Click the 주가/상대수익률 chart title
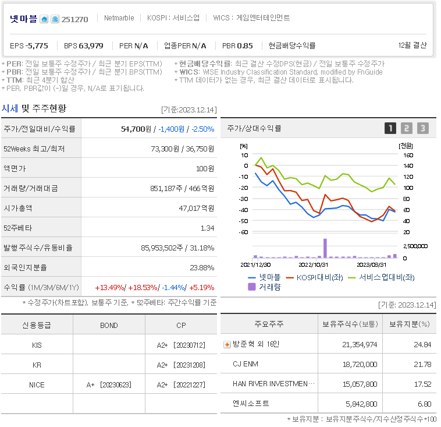 pos(254,128)
